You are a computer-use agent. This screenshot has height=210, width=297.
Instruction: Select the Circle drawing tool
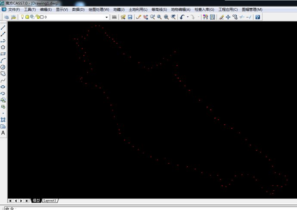click(x=3, y=67)
